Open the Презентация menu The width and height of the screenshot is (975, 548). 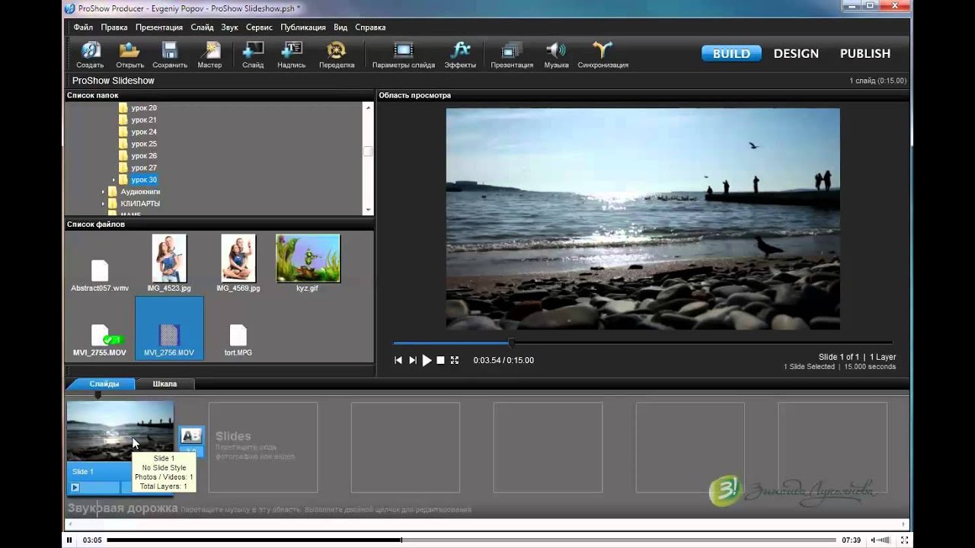159,27
